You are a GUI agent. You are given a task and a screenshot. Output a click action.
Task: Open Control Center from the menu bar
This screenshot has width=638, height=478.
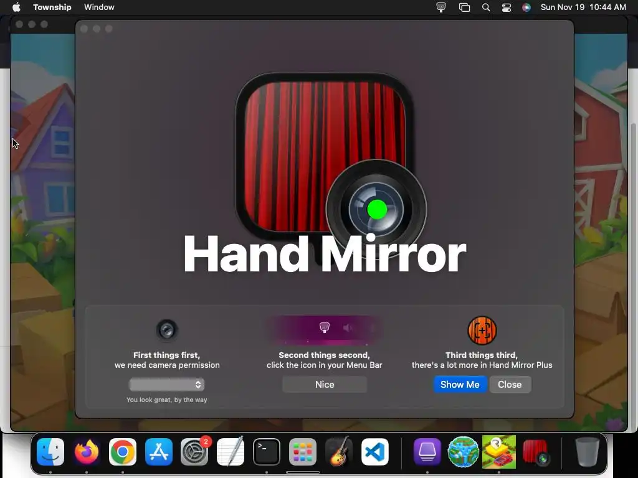506,7
